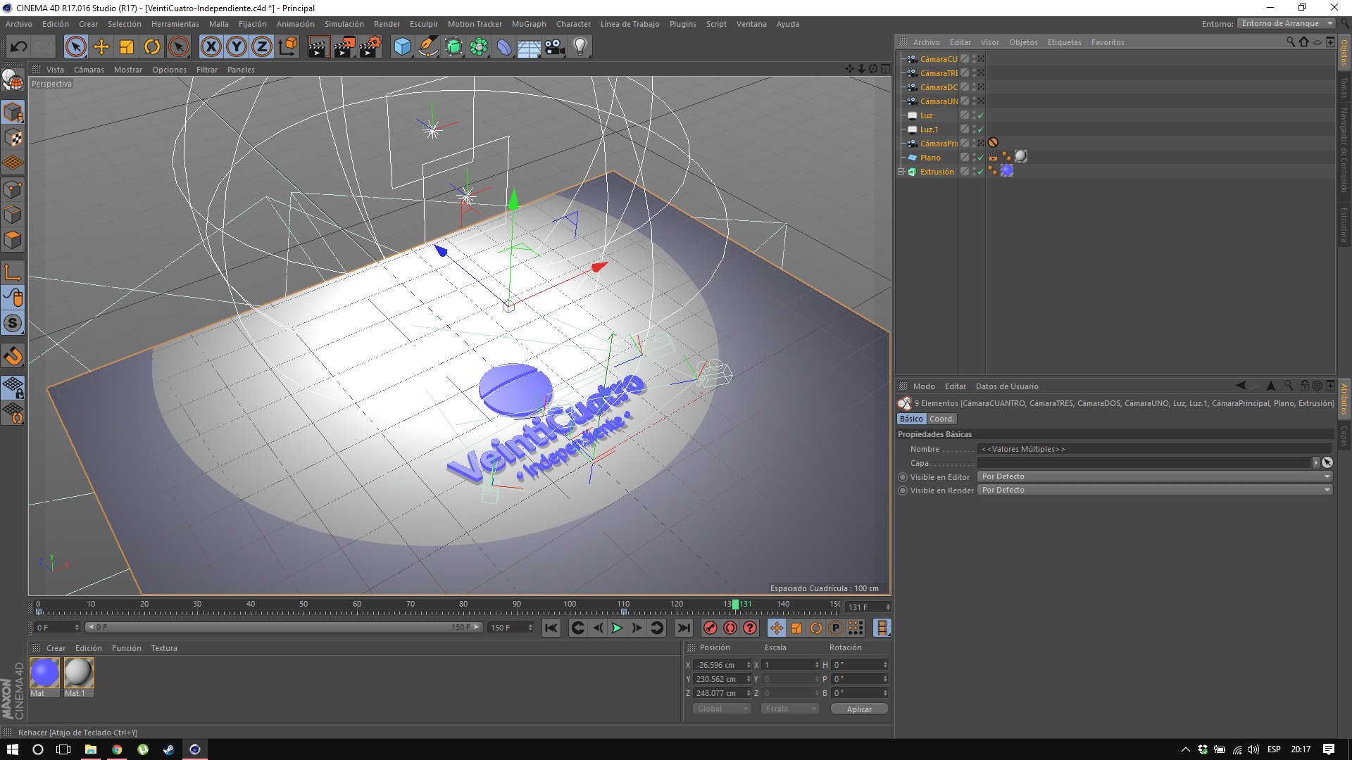This screenshot has width=1352, height=760.
Task: Click Position X field -26.596 cm
Action: (x=720, y=665)
